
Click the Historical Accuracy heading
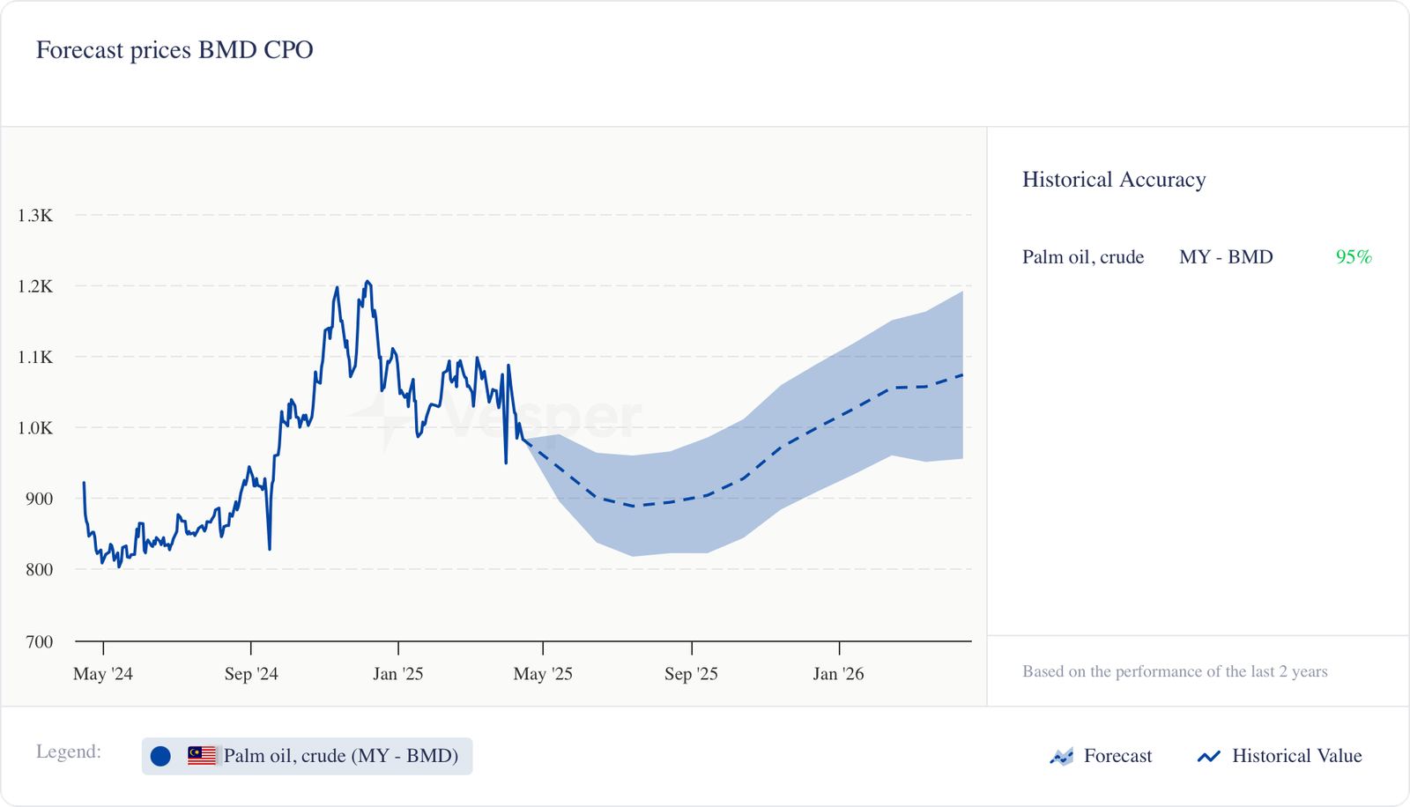1114,180
